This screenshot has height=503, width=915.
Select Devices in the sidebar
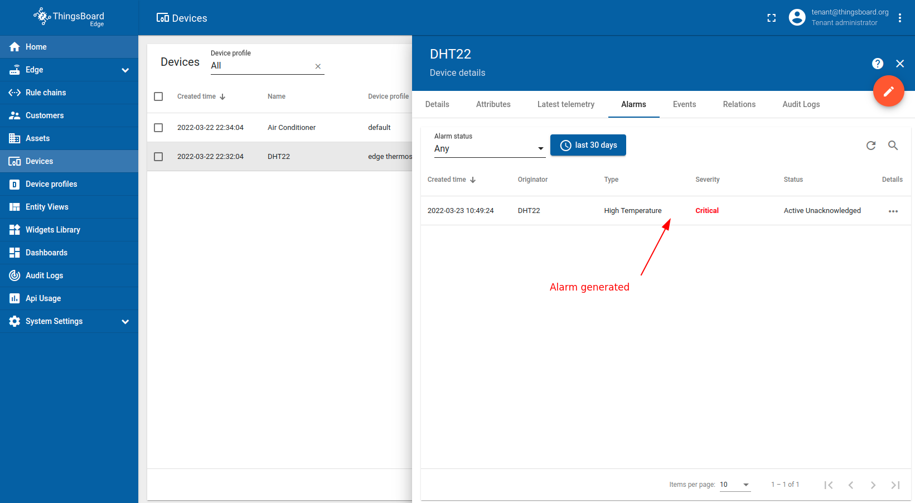coord(69,161)
